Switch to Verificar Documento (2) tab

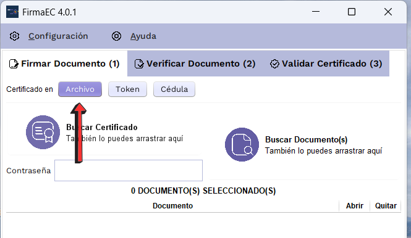point(195,64)
